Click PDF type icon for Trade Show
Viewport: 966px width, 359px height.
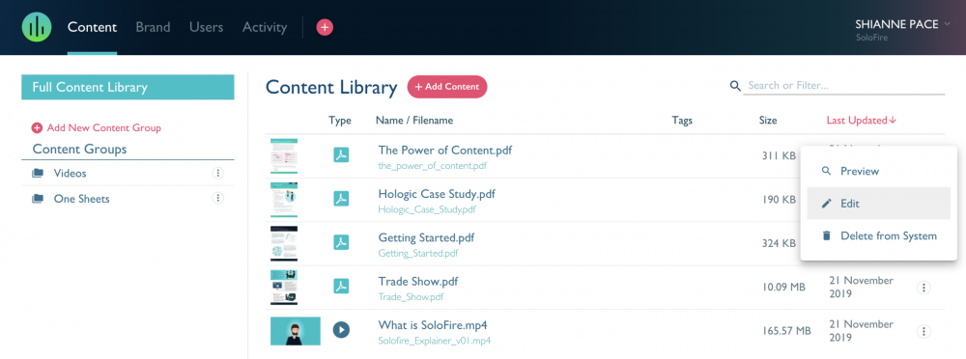pyautogui.click(x=341, y=287)
